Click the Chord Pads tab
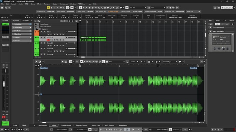 pyautogui.click(x=96, y=126)
